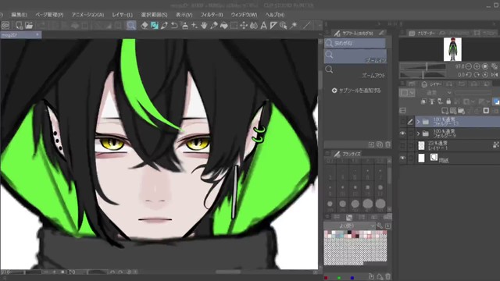Expand the フォルダー 9 layer folder
The height and width of the screenshot is (281, 500).
coord(419,133)
